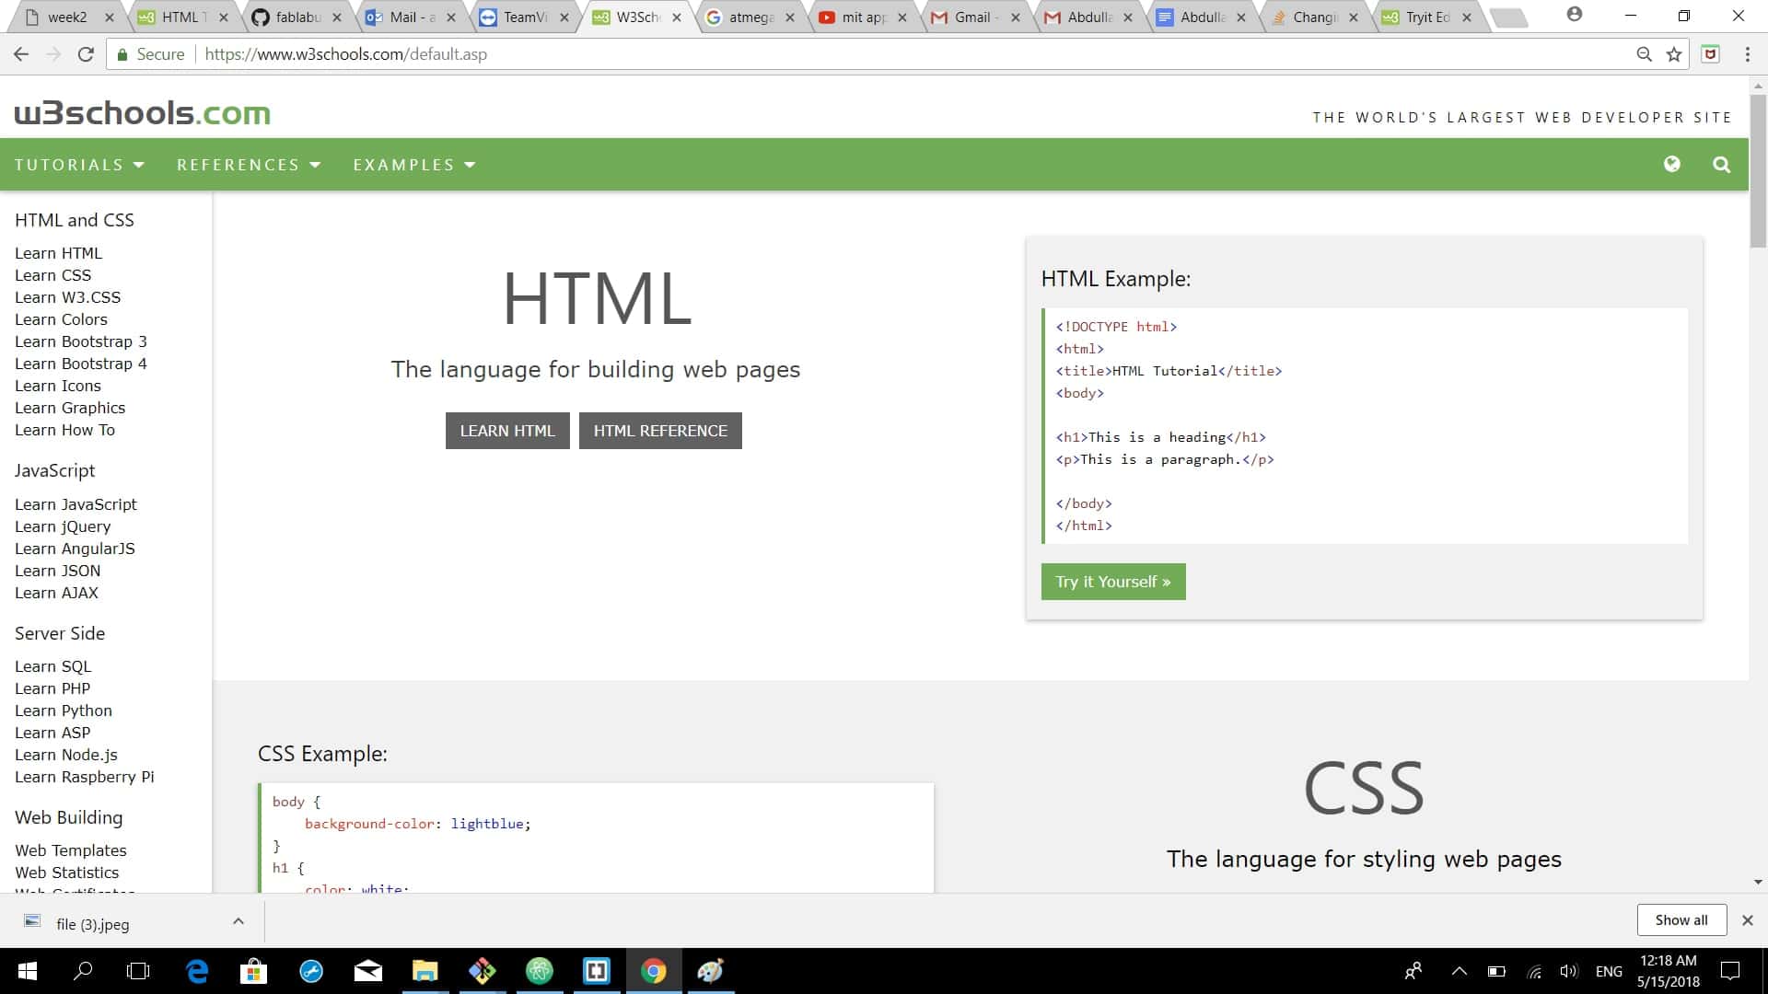
Task: Open the Action Center notification icon
Action: pos(1730,971)
